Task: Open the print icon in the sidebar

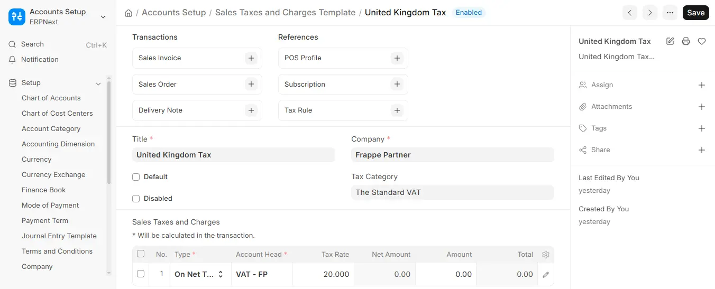Action: pyautogui.click(x=686, y=41)
